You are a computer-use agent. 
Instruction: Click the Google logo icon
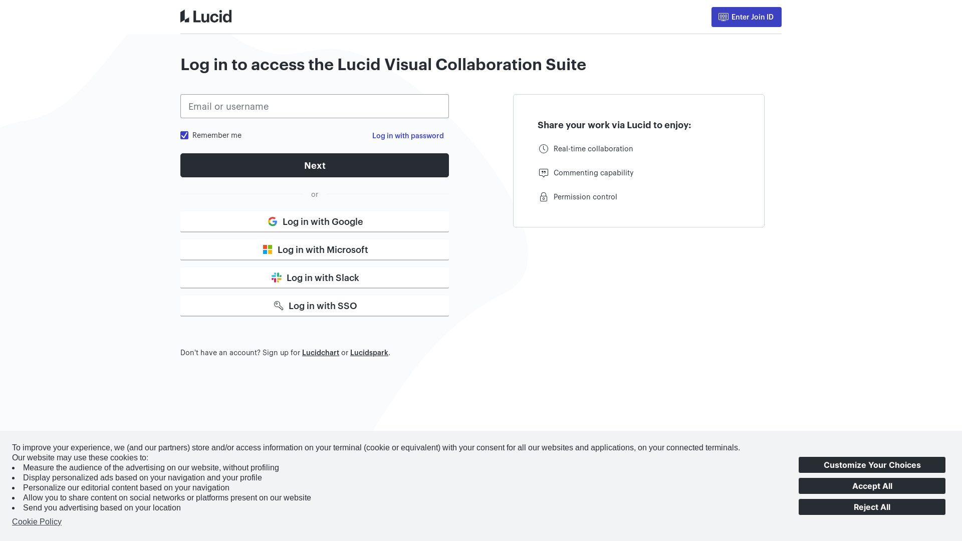point(273,221)
